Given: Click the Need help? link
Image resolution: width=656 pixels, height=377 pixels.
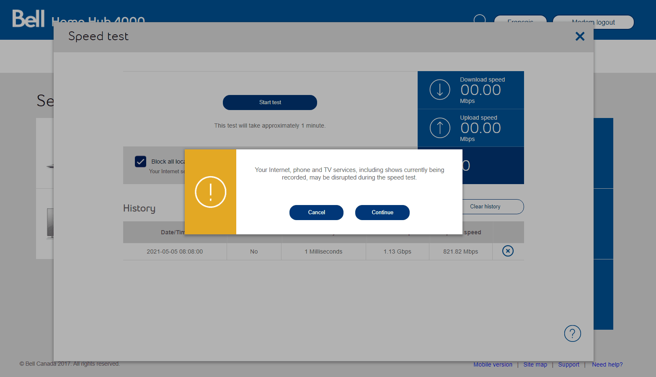Looking at the screenshot, I should tap(607, 364).
